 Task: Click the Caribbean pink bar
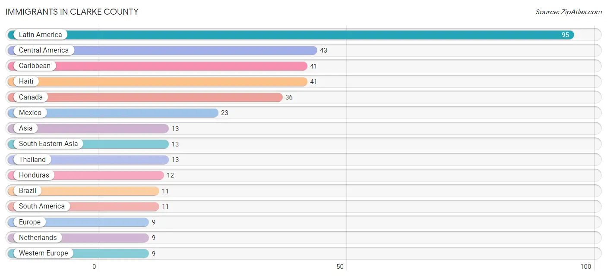158,66
